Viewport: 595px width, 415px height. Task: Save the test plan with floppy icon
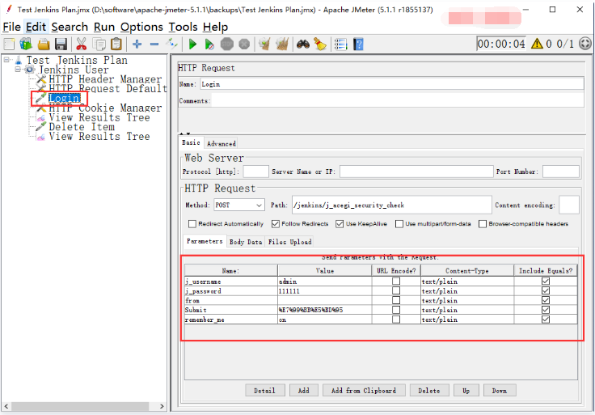click(61, 44)
